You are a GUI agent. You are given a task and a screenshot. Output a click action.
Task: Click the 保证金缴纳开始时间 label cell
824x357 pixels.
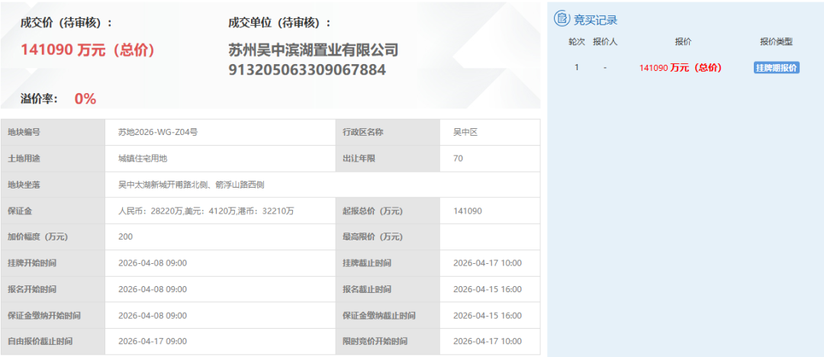(x=53, y=316)
